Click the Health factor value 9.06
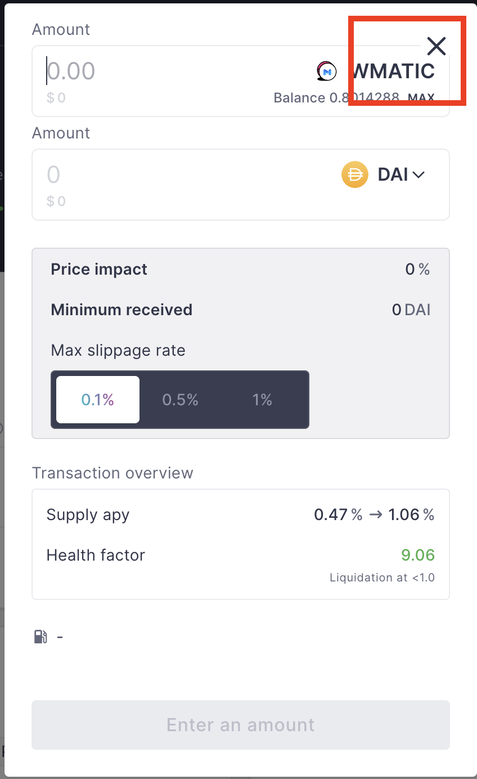The width and height of the screenshot is (477, 779). coord(418,555)
